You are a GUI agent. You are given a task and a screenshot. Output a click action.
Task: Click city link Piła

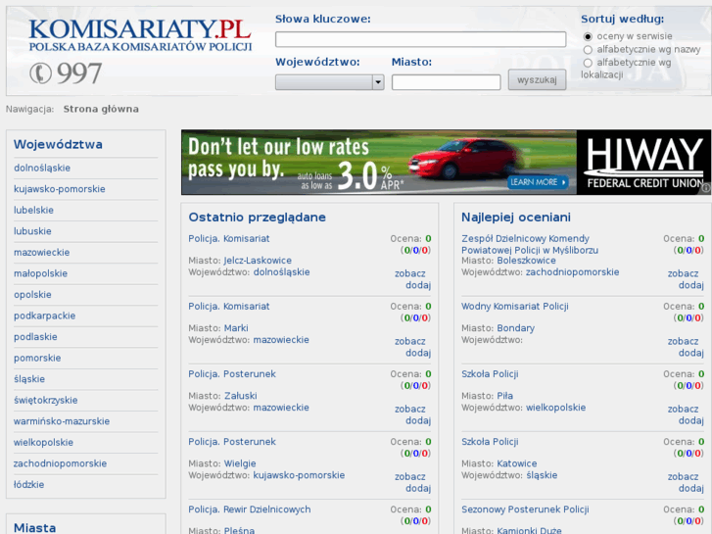pyautogui.click(x=505, y=396)
